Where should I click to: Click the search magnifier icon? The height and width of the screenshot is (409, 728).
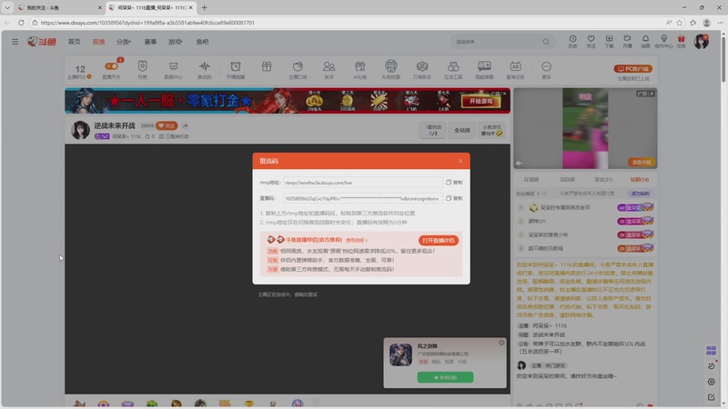tap(546, 42)
